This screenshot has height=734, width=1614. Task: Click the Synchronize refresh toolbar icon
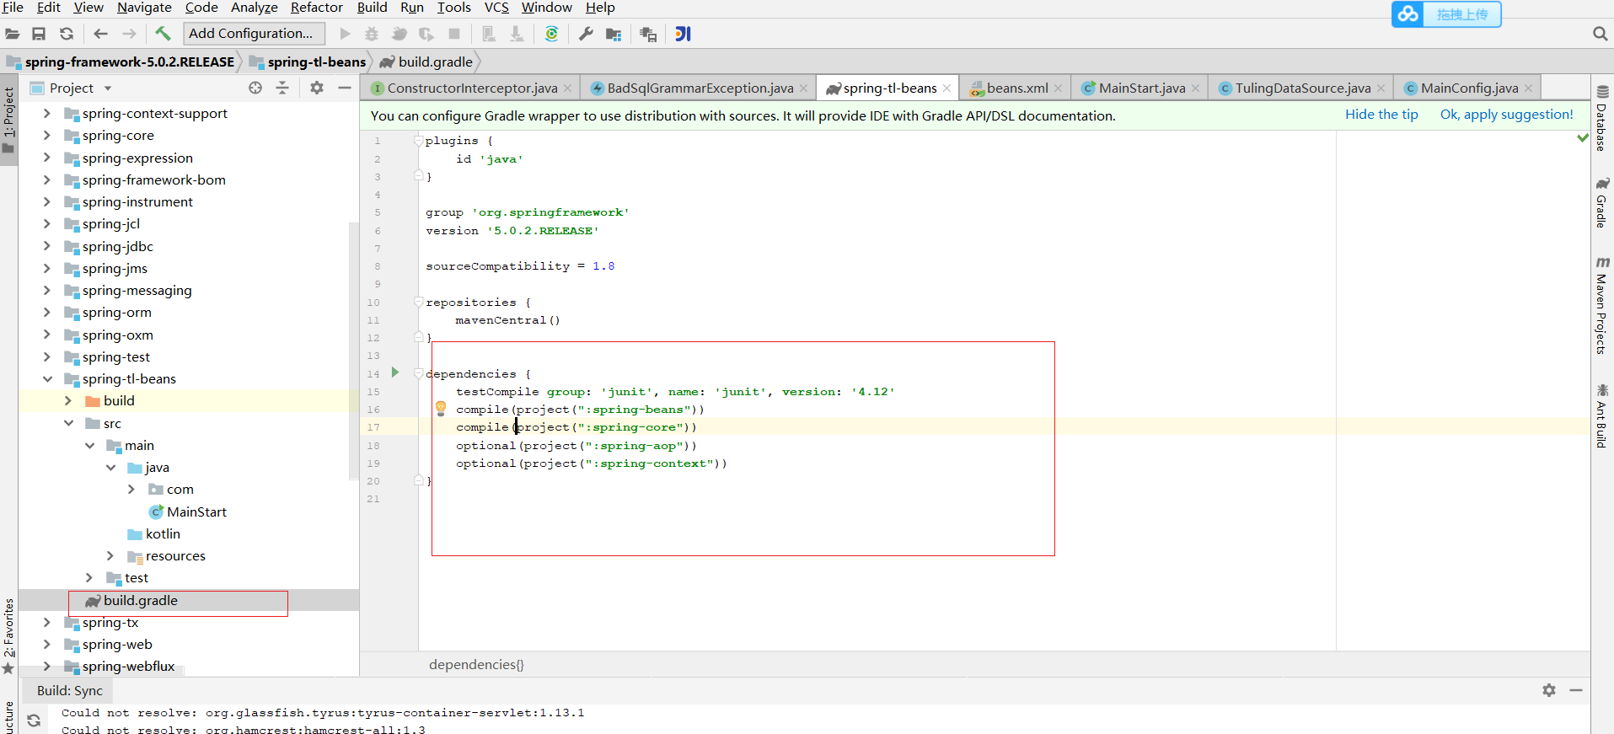[x=67, y=34]
